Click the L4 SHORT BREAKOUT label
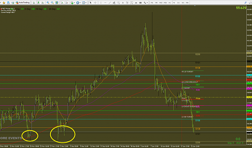The height and width of the screenshot is (148, 252). (x=190, y=106)
